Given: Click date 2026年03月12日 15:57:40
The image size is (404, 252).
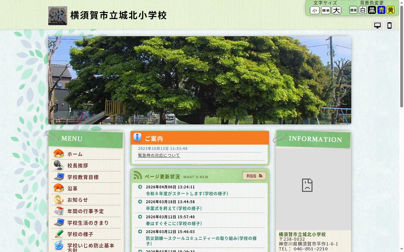Looking at the screenshot, I should 170,217.
